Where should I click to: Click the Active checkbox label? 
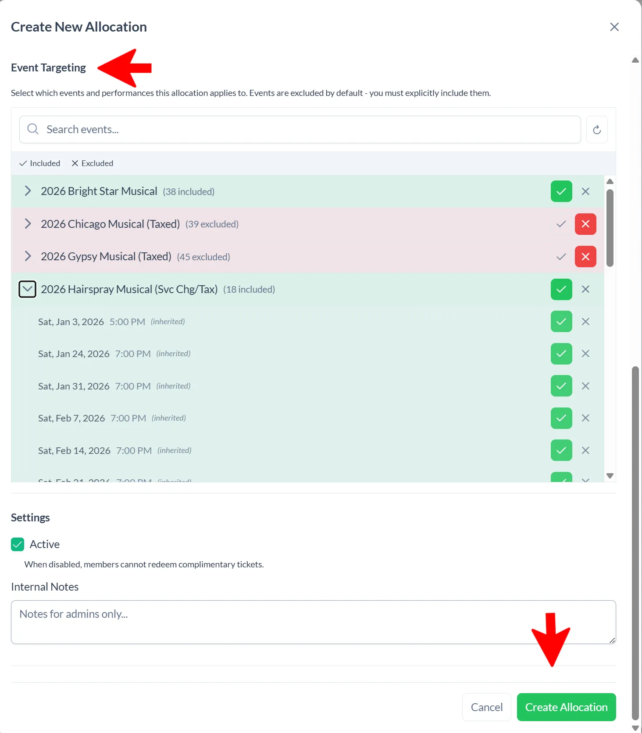pos(45,544)
